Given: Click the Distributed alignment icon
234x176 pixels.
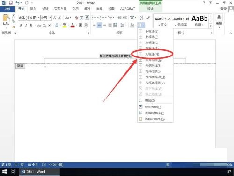Looking at the screenshot, I should pyautogui.click(x=115, y=25).
